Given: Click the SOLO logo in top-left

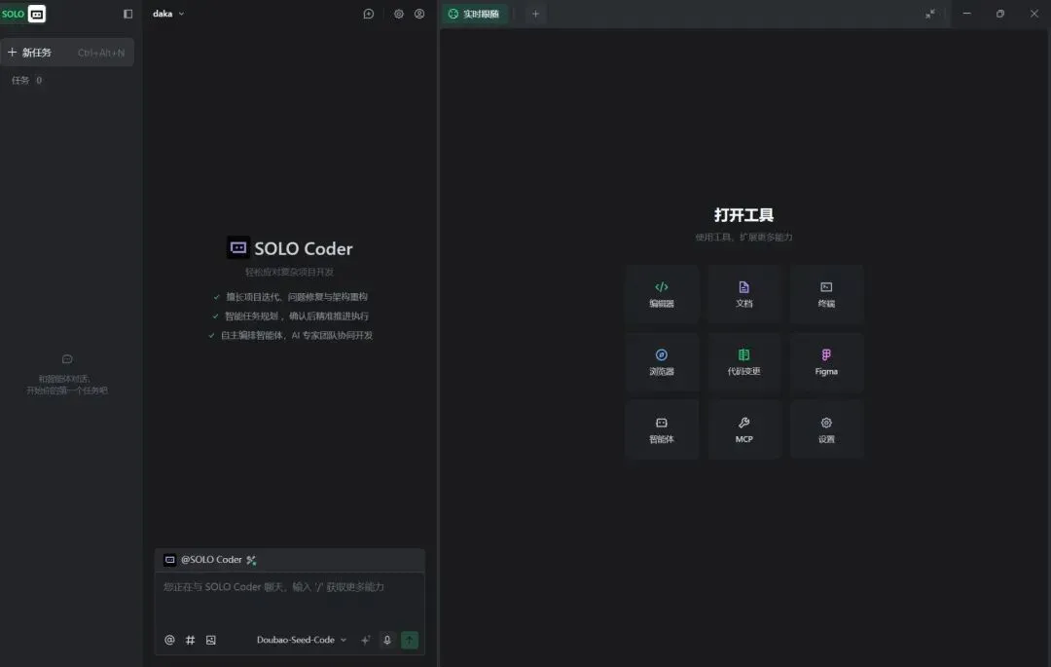Looking at the screenshot, I should pos(22,14).
